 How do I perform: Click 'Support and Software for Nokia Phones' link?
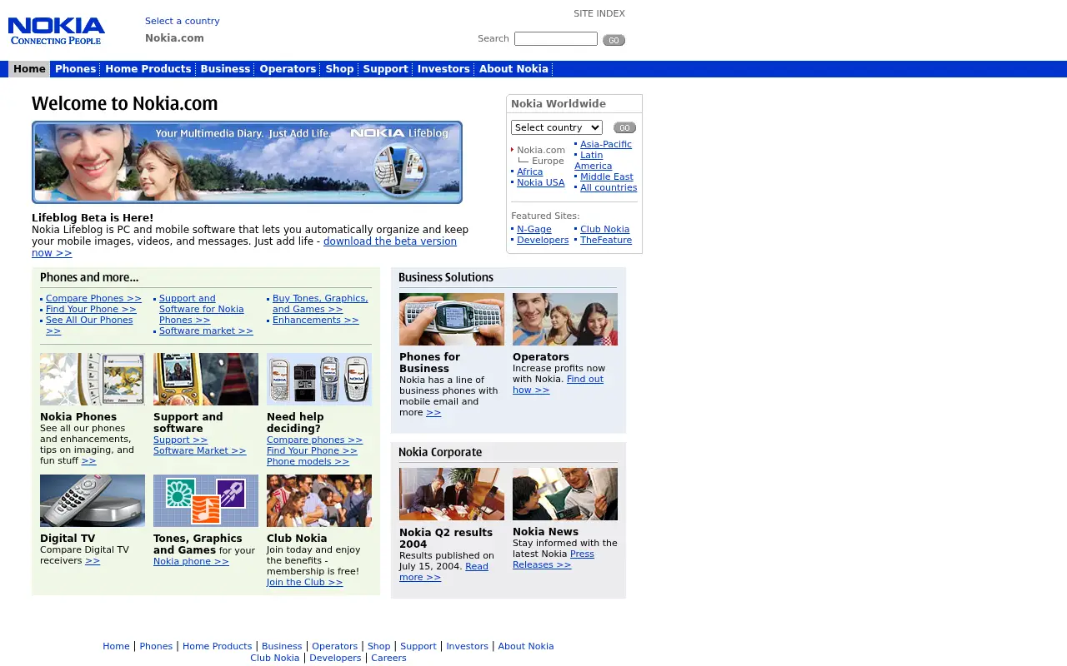(202, 309)
